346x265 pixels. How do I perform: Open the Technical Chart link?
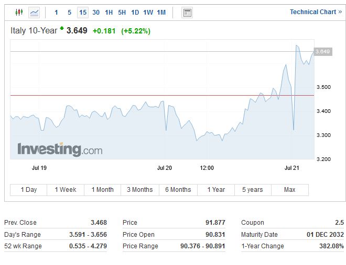tap(316, 12)
